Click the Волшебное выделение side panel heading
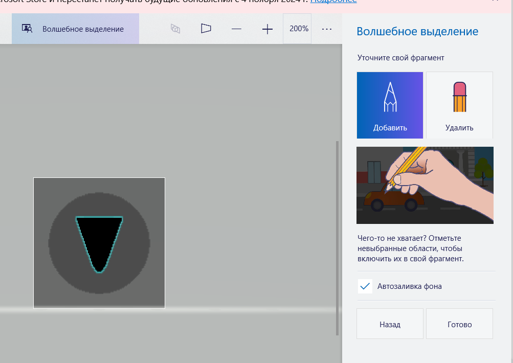Viewport: 513px width, 363px height. 417,32
